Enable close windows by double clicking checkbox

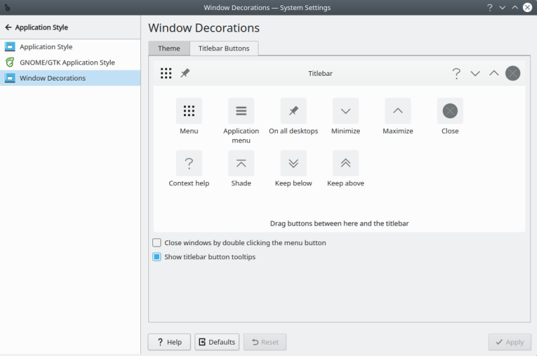tap(157, 243)
